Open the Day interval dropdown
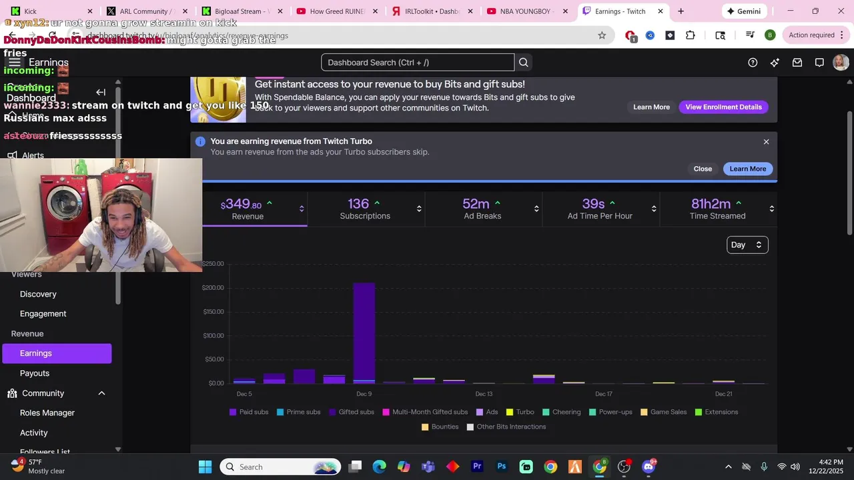The image size is (854, 480). pos(747,245)
